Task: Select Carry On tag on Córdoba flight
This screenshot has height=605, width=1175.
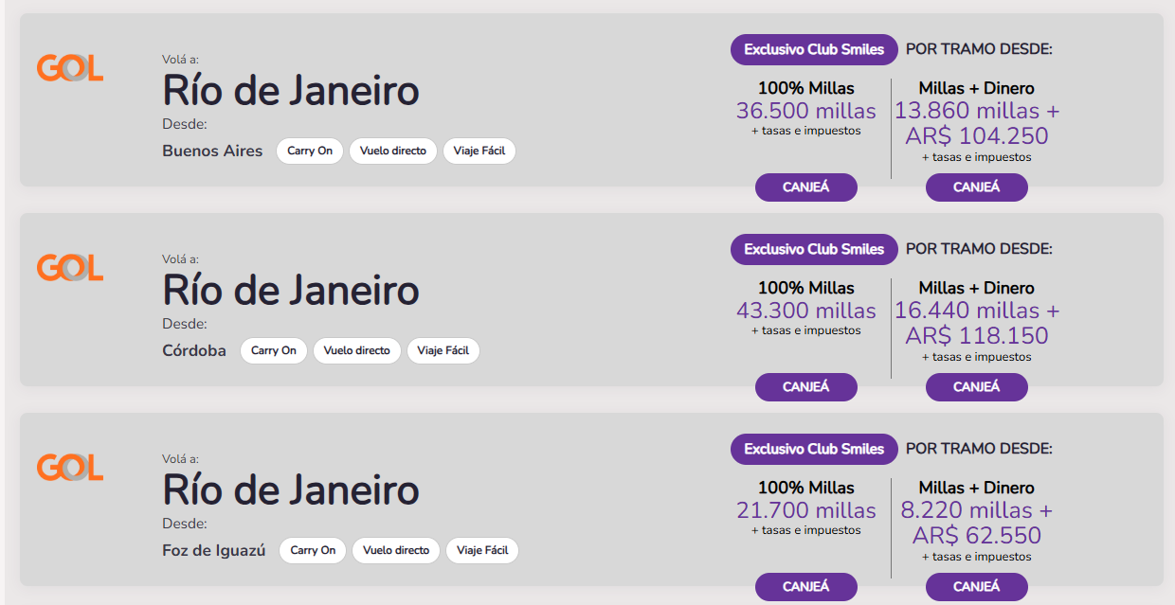Action: point(274,350)
